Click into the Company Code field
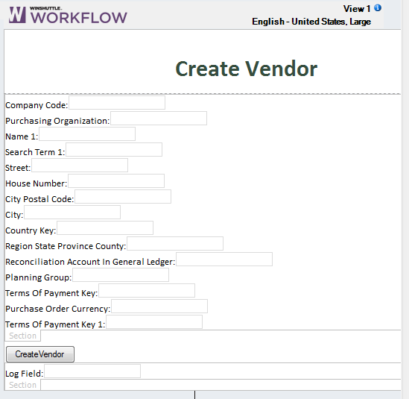The width and height of the screenshot is (409, 399). coord(117,103)
